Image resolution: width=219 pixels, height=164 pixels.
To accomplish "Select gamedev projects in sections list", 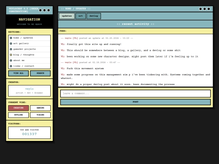I will (29, 49).
